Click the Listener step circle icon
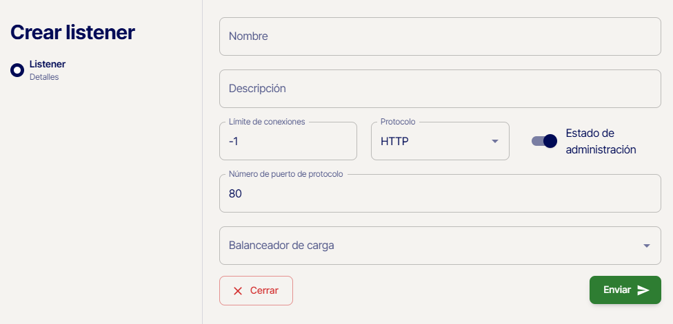This screenshot has height=324, width=673. (17, 70)
